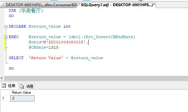Click the editor horizontal scrollbar track

pos(96,78)
